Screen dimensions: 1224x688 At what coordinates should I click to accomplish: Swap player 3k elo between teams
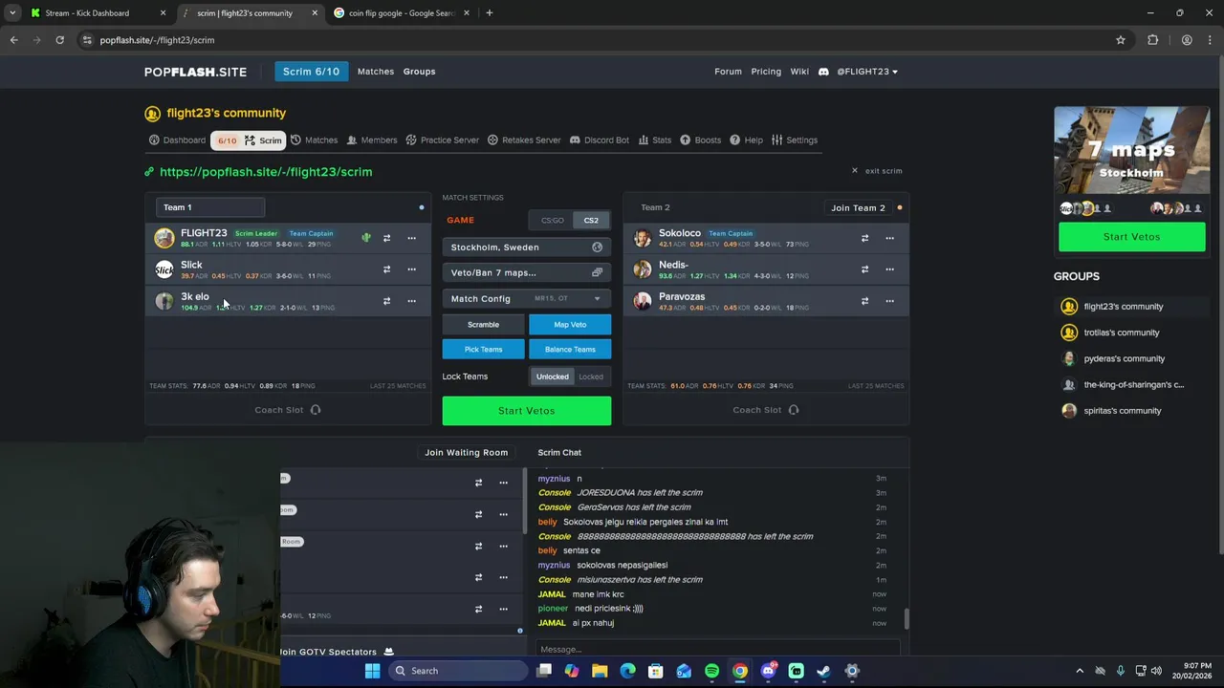pos(386,301)
